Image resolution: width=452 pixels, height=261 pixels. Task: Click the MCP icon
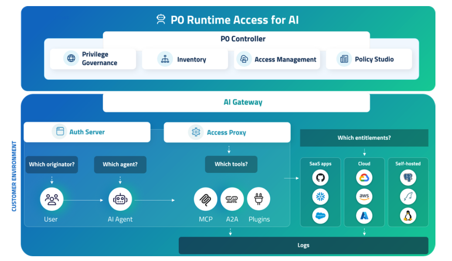[x=206, y=199]
